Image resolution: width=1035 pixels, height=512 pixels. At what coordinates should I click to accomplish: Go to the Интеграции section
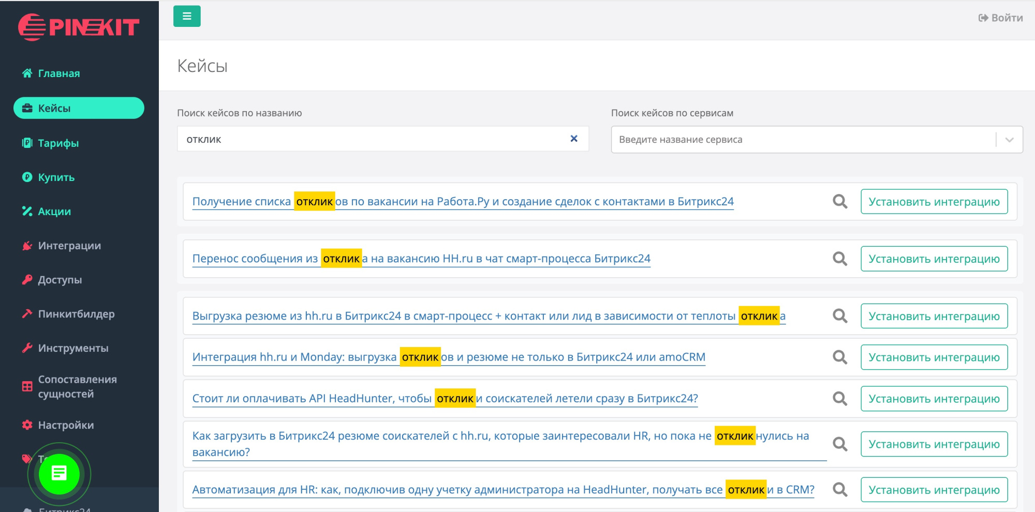click(69, 246)
